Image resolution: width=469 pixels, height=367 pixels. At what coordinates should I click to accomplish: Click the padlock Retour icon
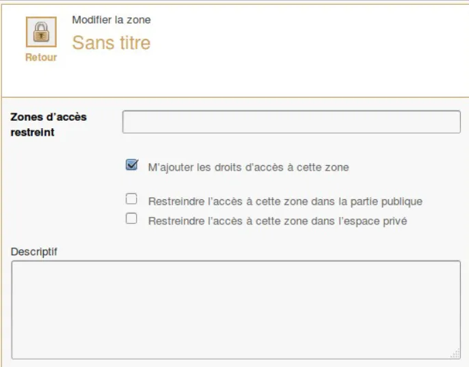point(41,32)
